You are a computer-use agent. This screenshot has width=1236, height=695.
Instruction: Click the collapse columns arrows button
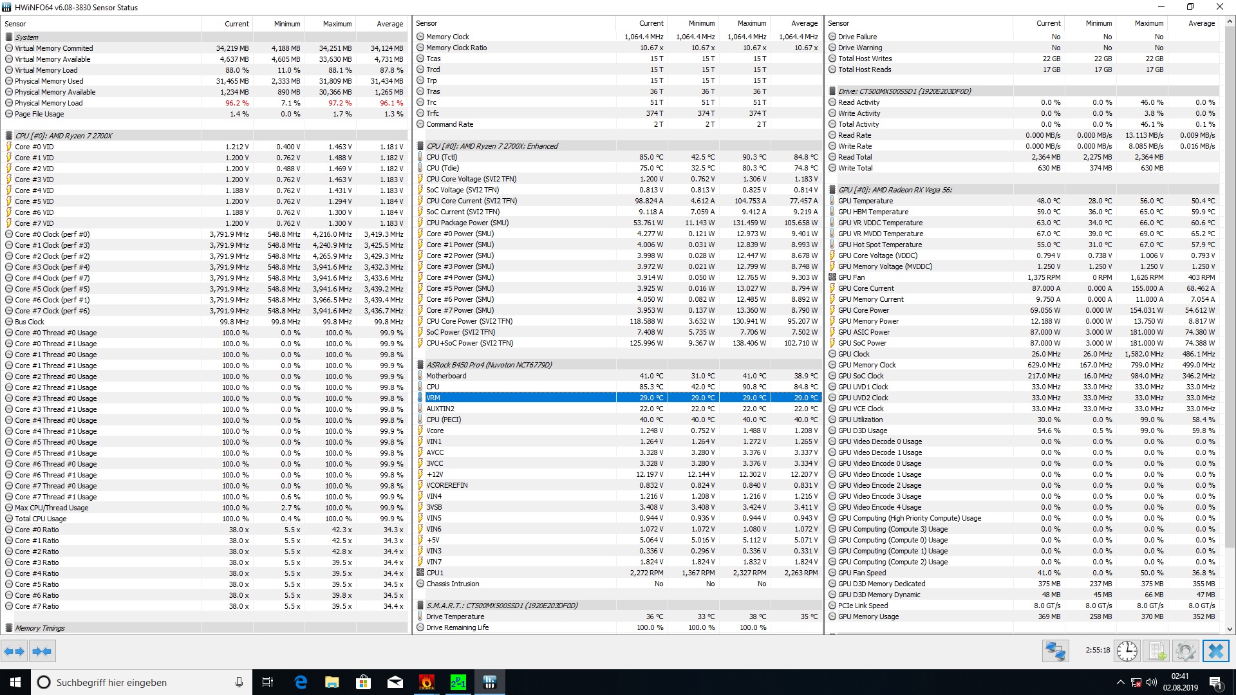click(42, 651)
